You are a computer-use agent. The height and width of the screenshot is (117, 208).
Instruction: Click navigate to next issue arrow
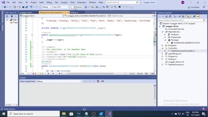tap(53, 73)
